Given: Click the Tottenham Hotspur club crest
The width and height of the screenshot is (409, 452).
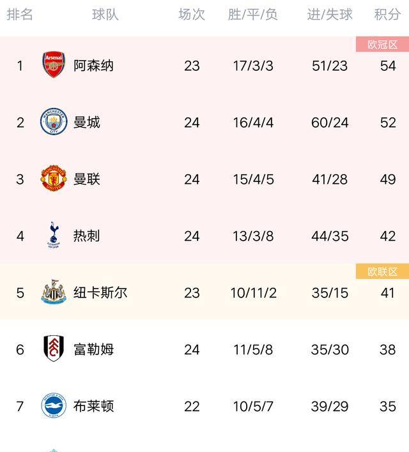Looking at the screenshot, I should click(x=54, y=236).
